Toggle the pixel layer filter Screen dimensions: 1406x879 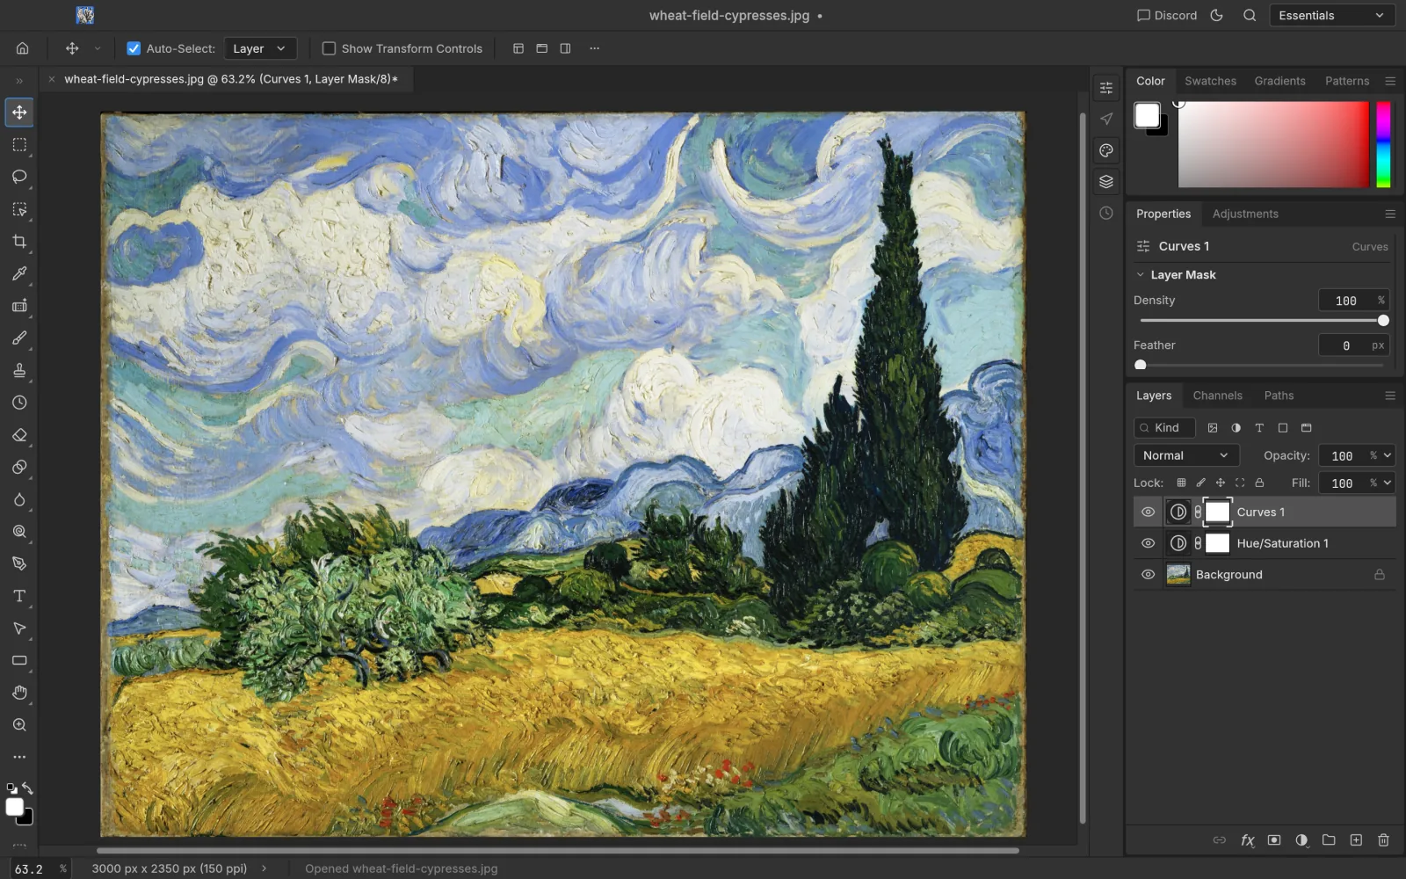pyautogui.click(x=1213, y=428)
